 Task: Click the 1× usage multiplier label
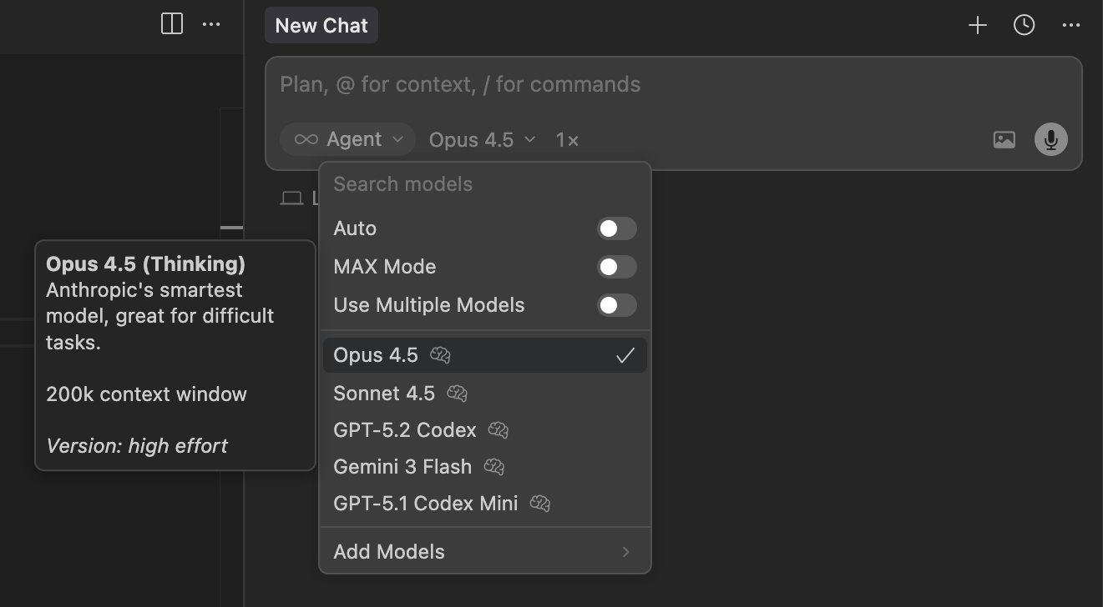pos(566,139)
